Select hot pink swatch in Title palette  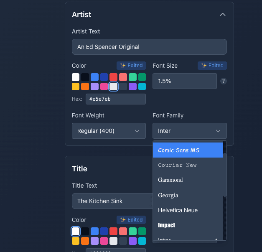click(x=104, y=241)
